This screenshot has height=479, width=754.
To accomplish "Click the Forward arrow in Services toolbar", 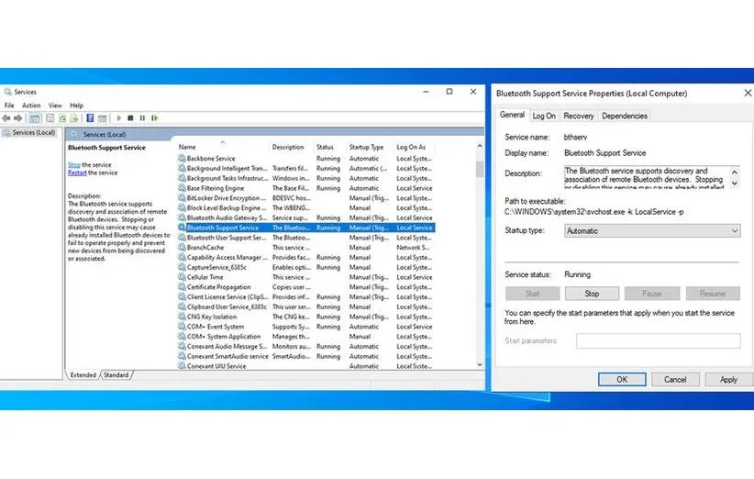I will point(17,118).
